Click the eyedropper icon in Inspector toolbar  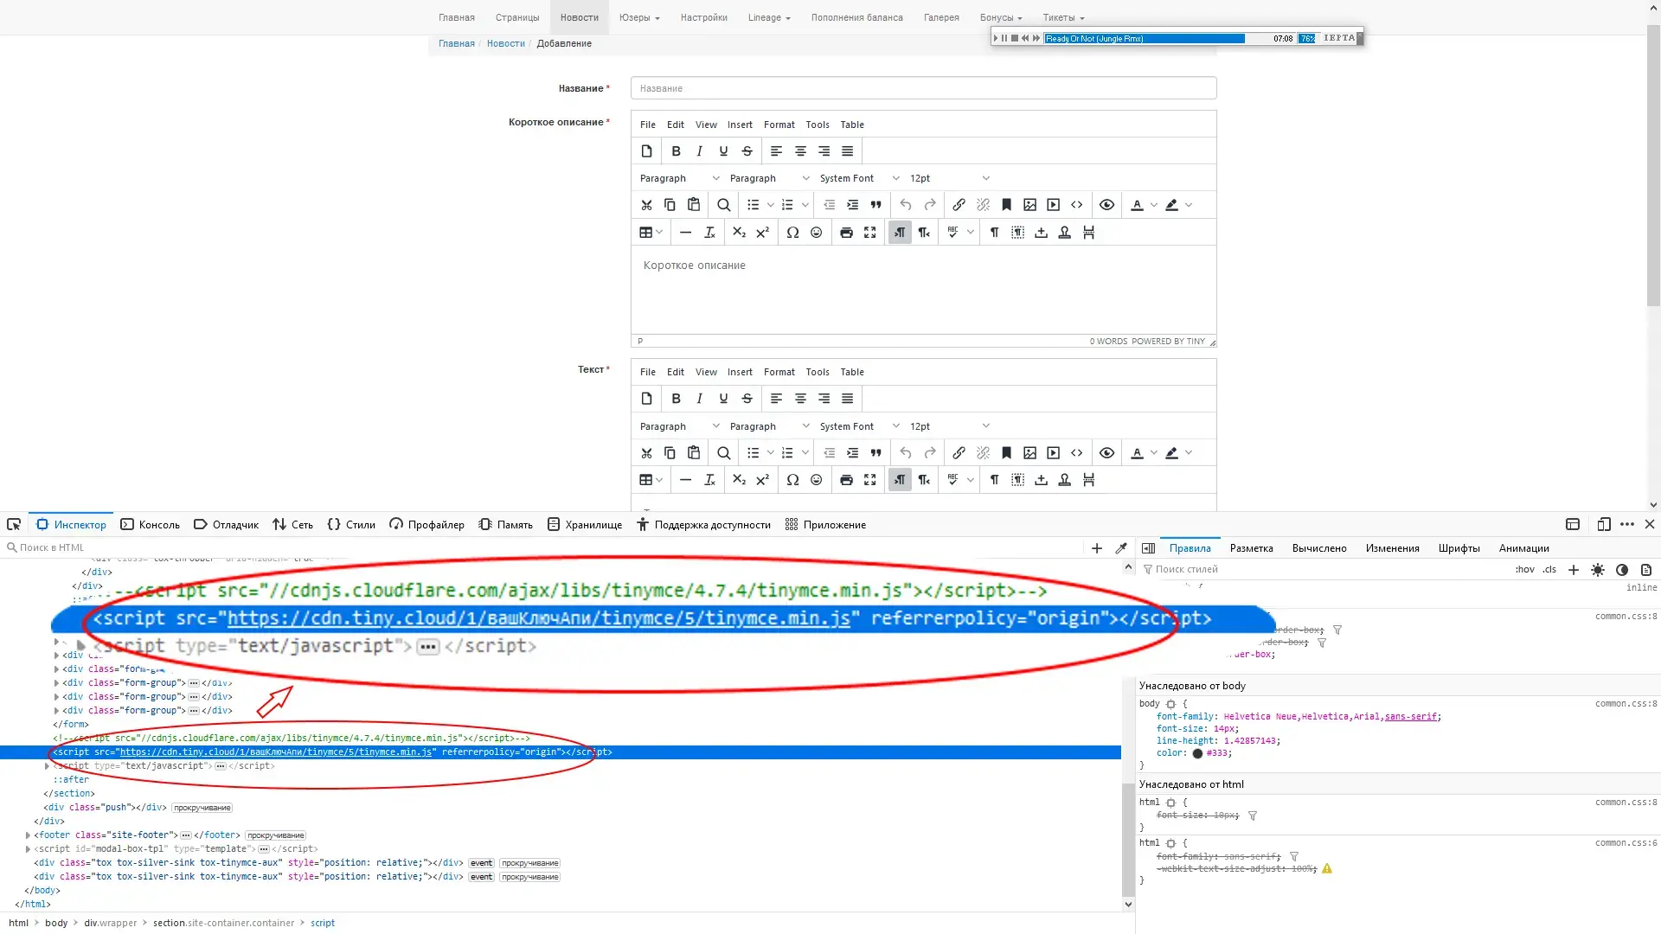pyautogui.click(x=1121, y=548)
